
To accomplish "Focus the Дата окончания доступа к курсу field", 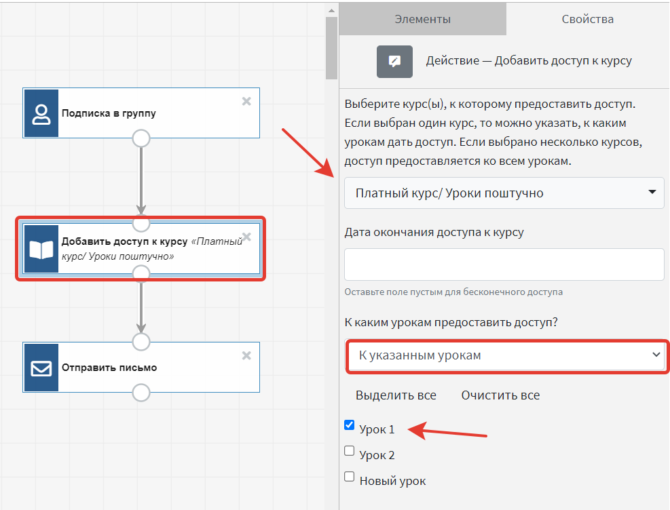I will [504, 264].
